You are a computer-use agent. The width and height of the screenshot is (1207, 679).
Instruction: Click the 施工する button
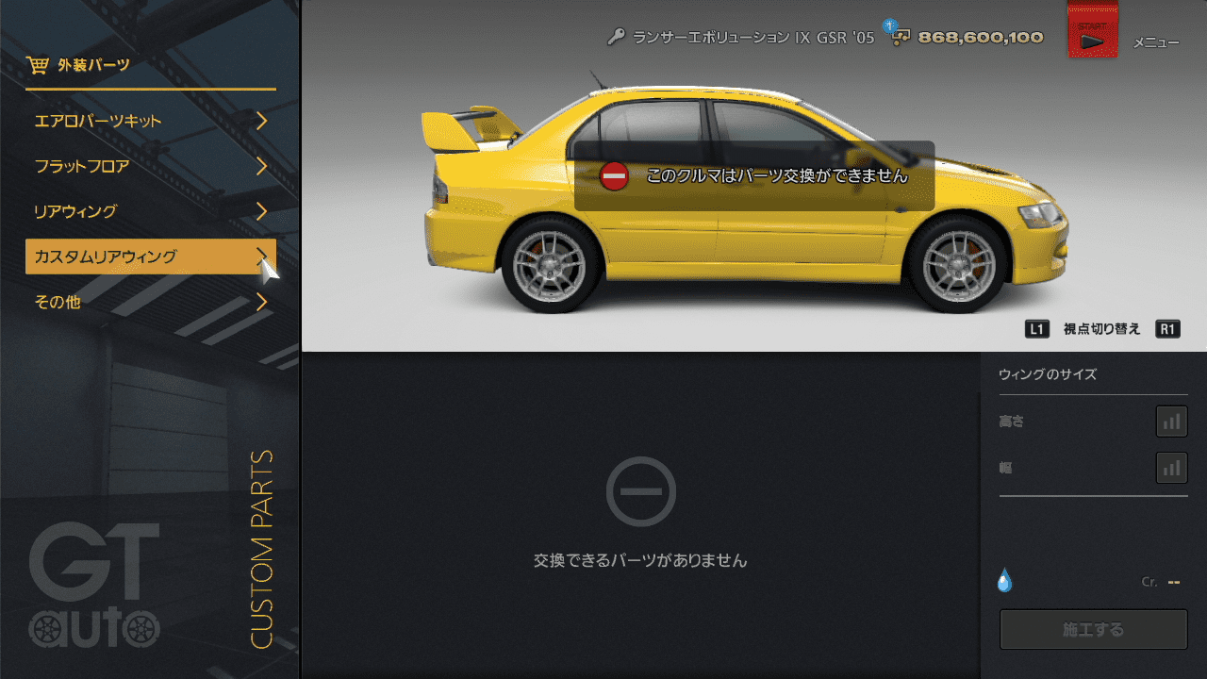[x=1093, y=629]
